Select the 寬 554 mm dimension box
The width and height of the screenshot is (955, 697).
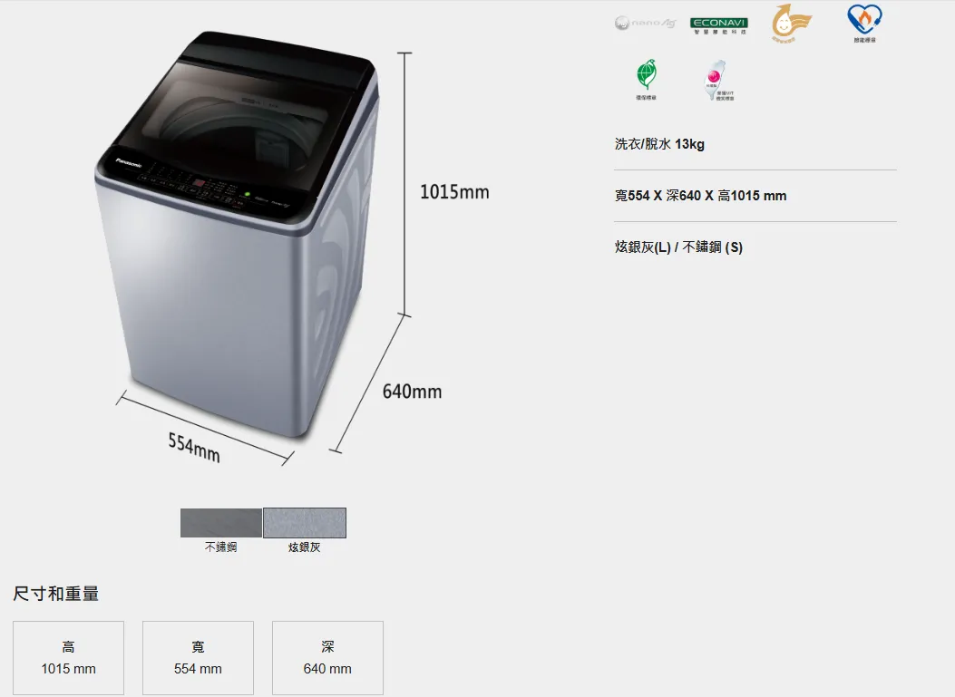point(198,657)
